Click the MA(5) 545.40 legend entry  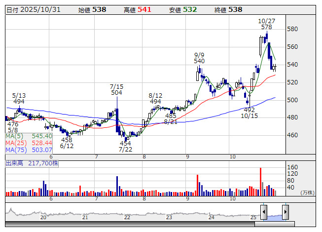click(29, 136)
